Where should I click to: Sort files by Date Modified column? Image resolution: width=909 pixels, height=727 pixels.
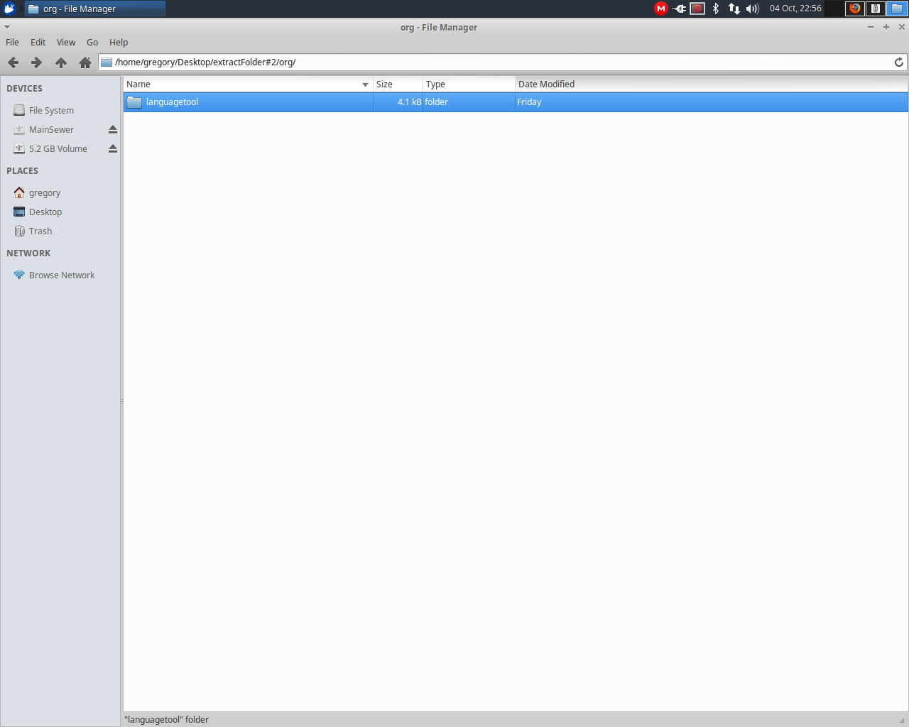[712, 84]
